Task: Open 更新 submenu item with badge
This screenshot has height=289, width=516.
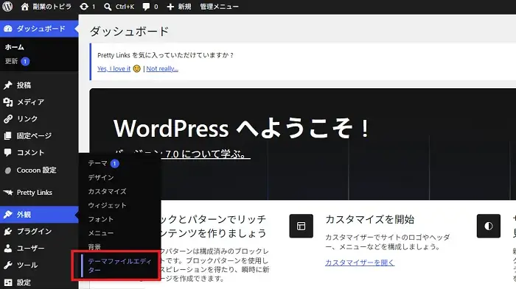Action: (17, 61)
